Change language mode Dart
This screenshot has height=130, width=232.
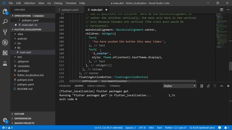point(159,127)
